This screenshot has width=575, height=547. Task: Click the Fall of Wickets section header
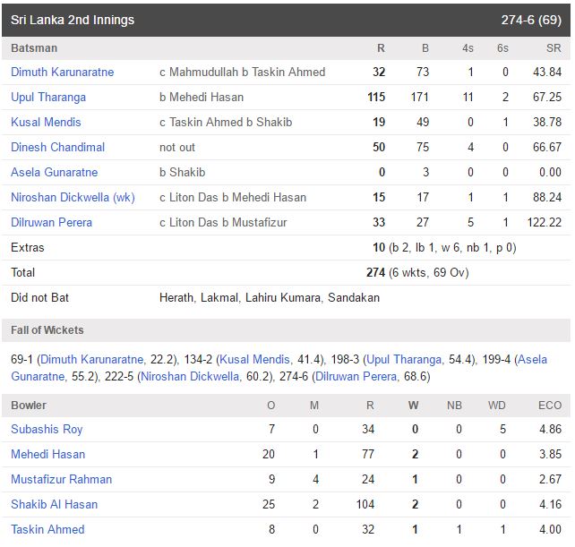click(47, 330)
